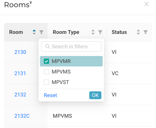Sort the Status column using arrows
This screenshot has width=156, height=128.
[138, 32]
